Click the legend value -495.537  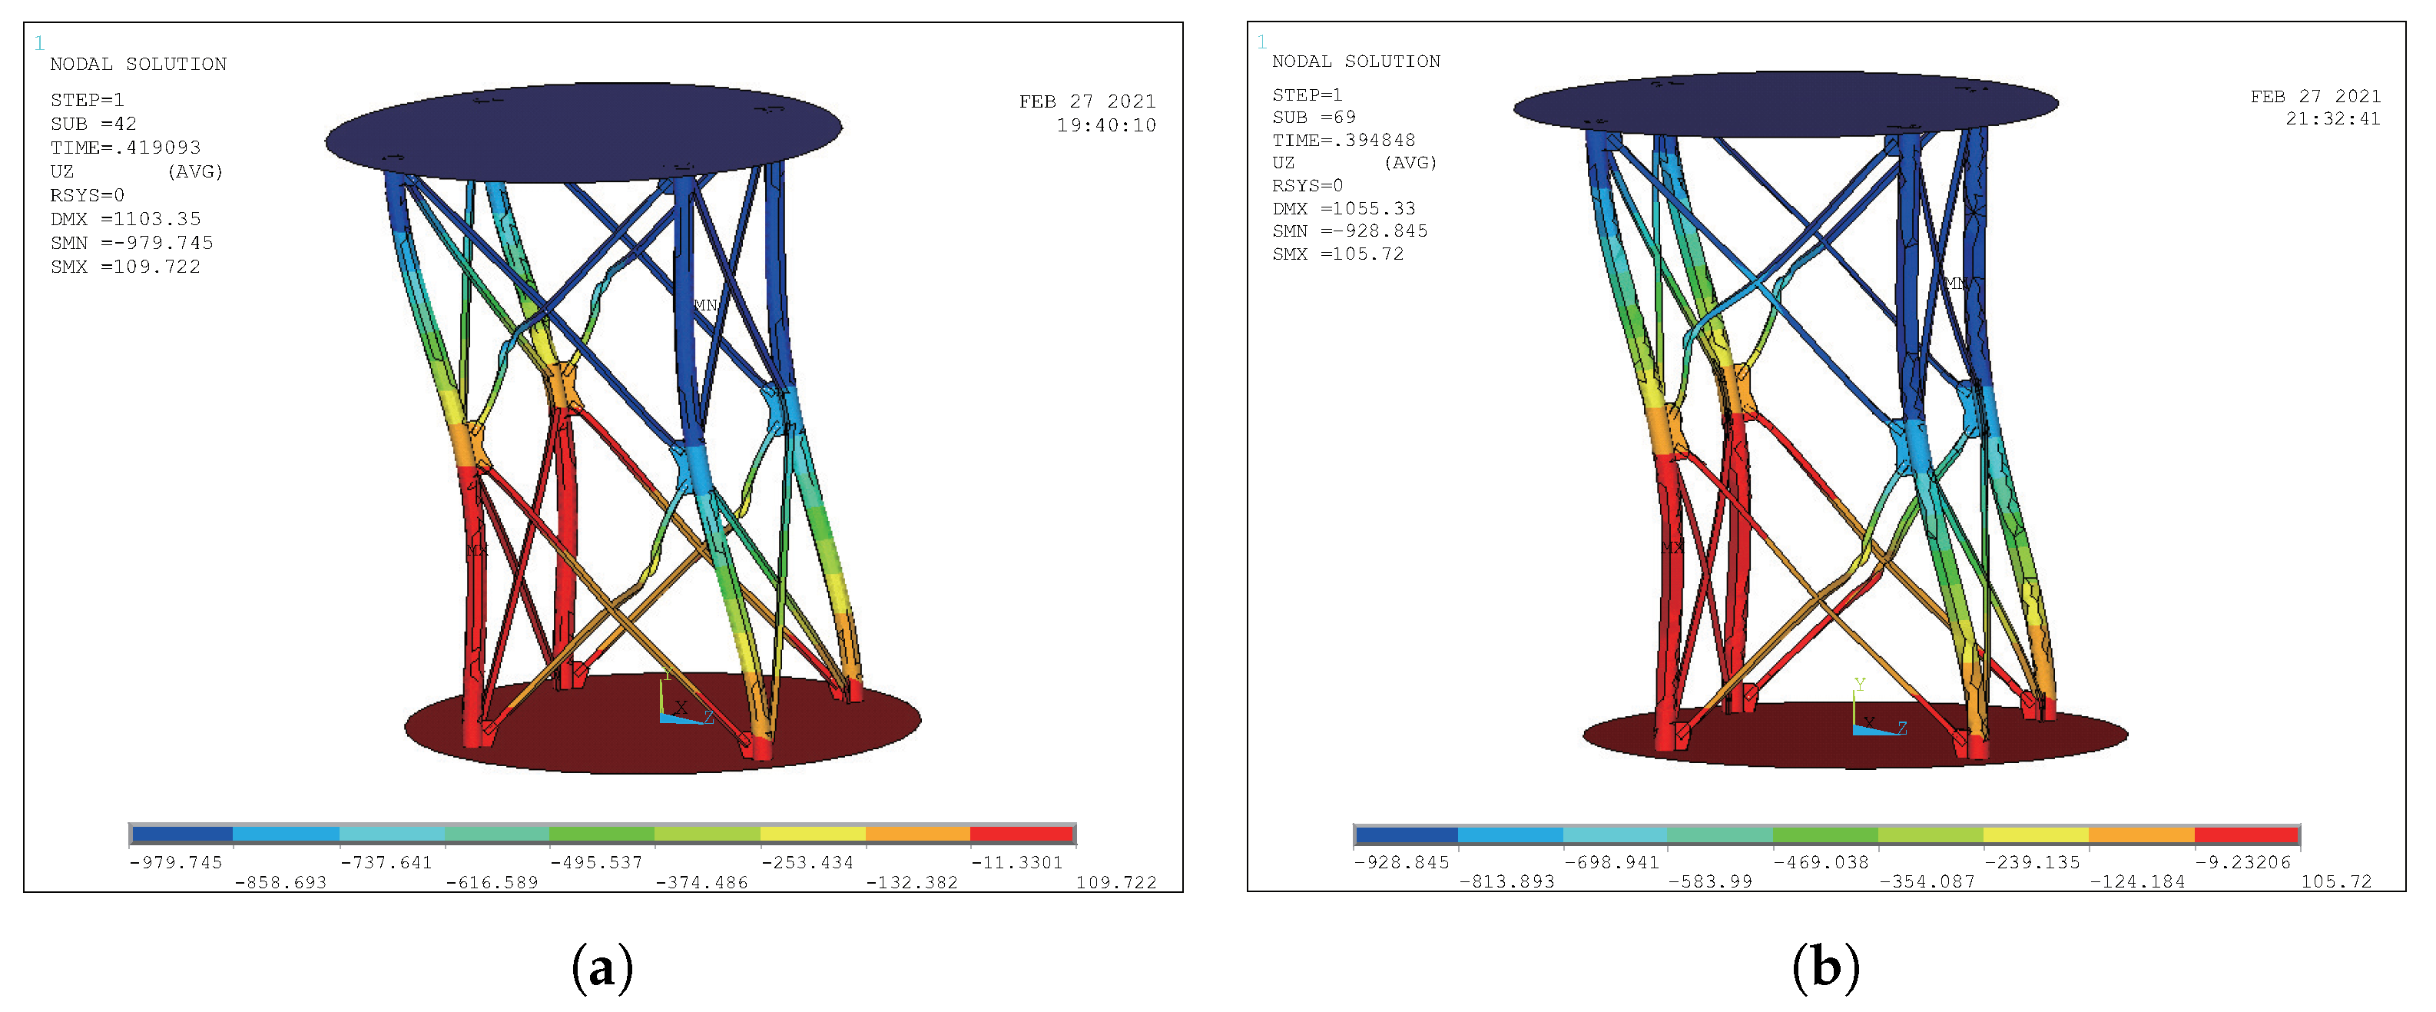pyautogui.click(x=597, y=863)
